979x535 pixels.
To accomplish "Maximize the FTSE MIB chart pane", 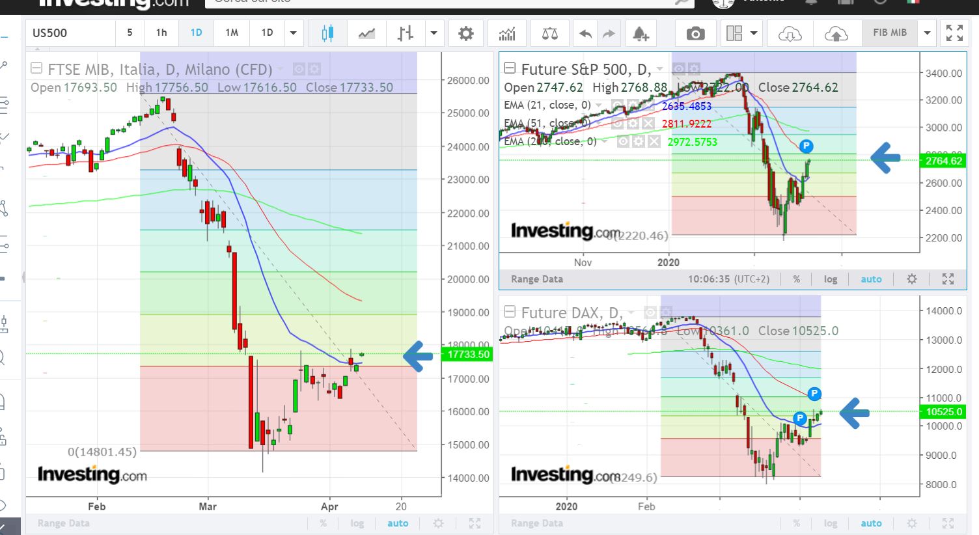I will pos(475,523).
